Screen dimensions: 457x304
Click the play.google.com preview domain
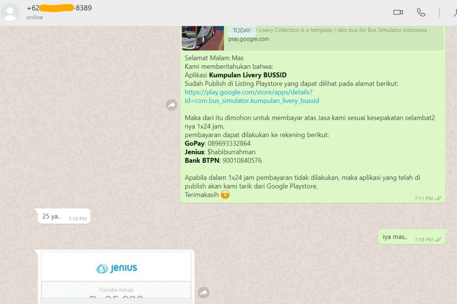(x=249, y=39)
